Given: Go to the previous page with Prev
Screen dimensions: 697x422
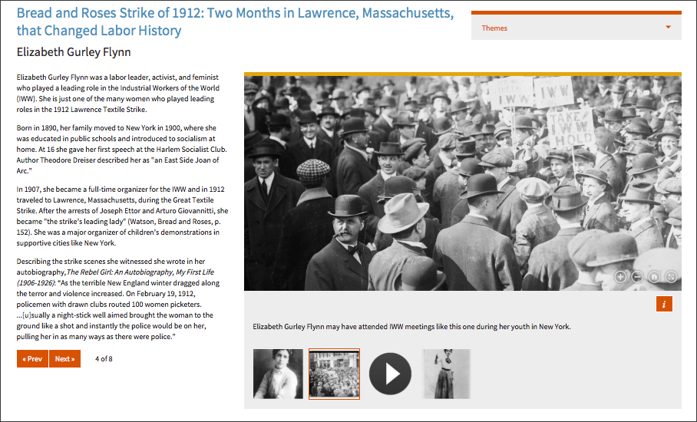Looking at the screenshot, I should pyautogui.click(x=32, y=358).
